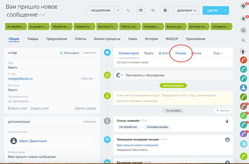Click the light teal copy icon in sidebar
Image resolution: width=249 pixels, height=164 pixels.
[243, 144]
